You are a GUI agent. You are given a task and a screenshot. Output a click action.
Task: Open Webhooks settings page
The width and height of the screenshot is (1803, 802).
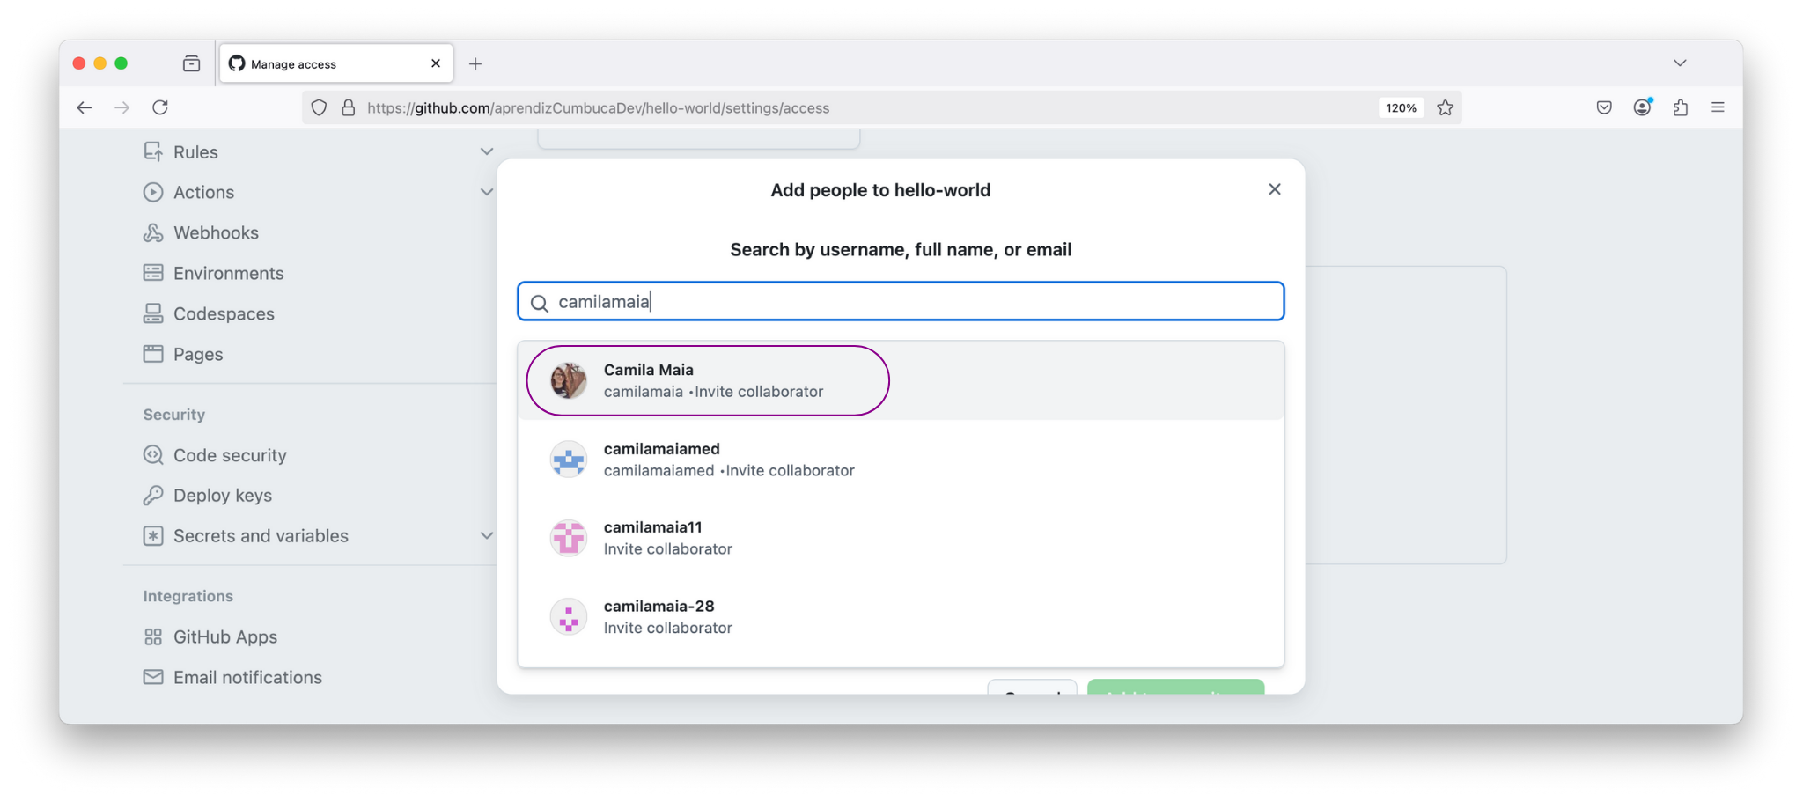pyautogui.click(x=216, y=232)
